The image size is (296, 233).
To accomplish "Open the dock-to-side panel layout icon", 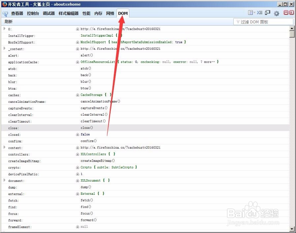I will tap(250, 13).
